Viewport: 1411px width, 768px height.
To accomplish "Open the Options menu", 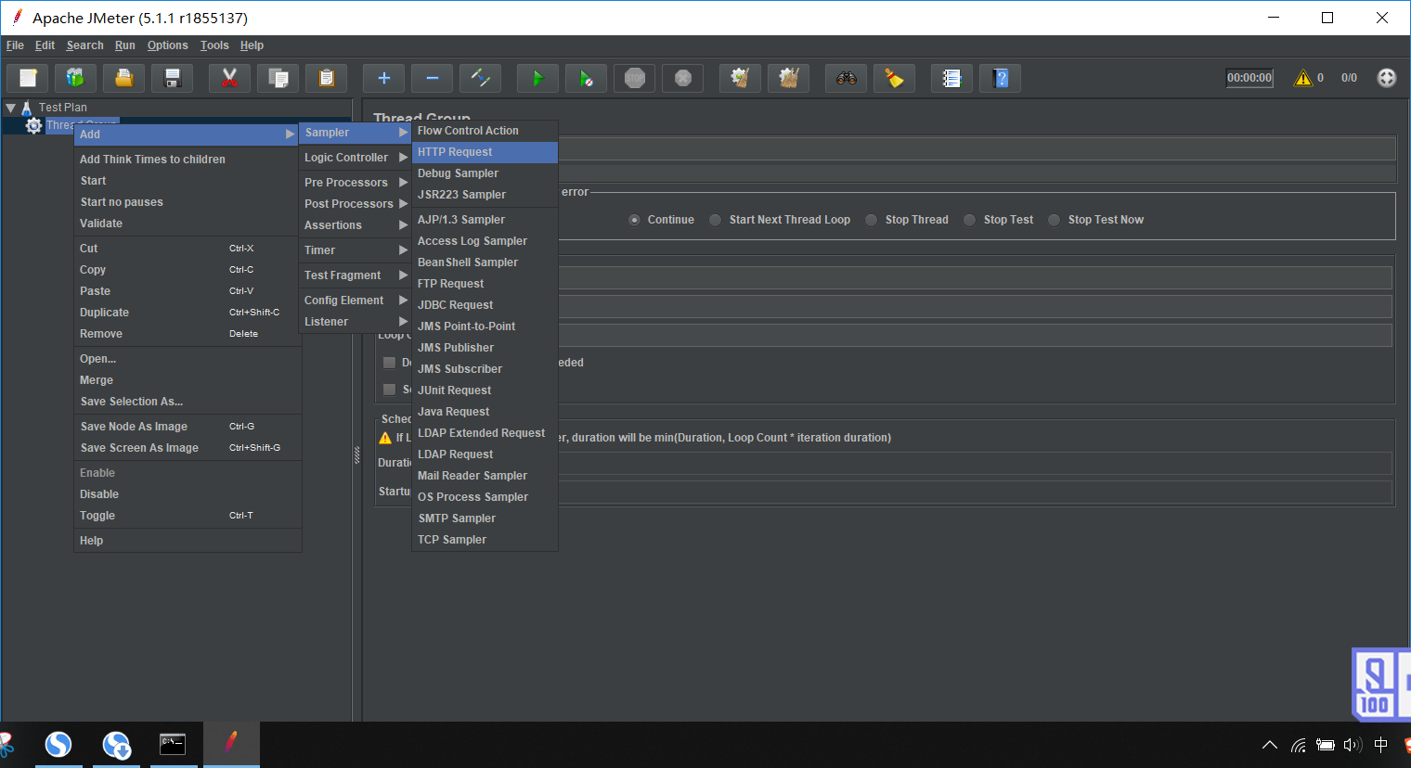I will coord(167,45).
